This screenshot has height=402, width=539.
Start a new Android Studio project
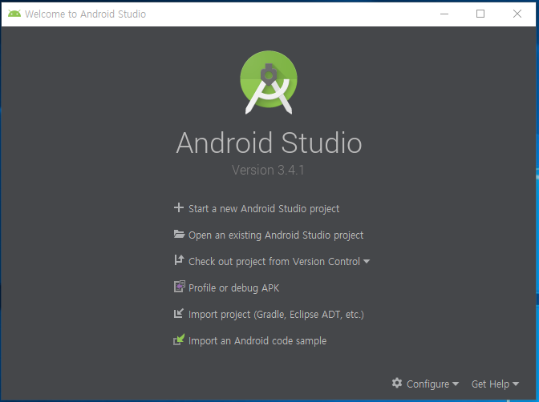click(264, 208)
